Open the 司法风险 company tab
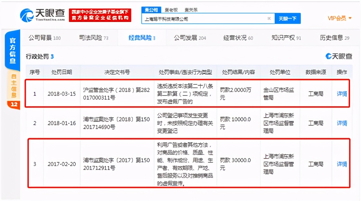361x201 pixels. click(91, 37)
